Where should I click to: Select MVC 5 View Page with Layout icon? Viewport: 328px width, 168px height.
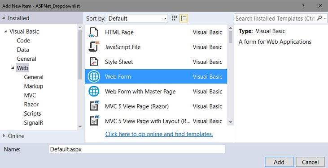[94, 121]
